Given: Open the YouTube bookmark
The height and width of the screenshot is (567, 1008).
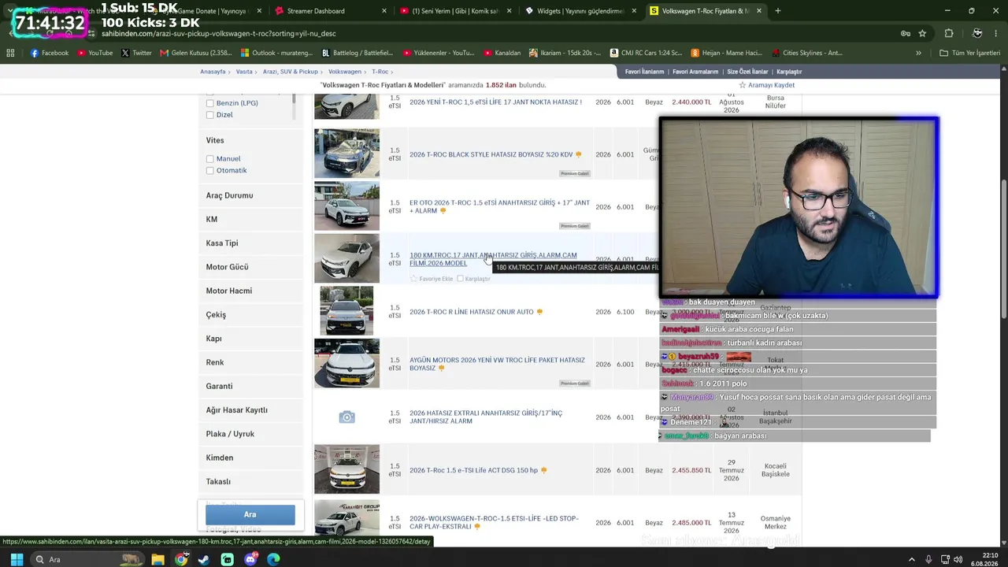Looking at the screenshot, I should pos(94,53).
